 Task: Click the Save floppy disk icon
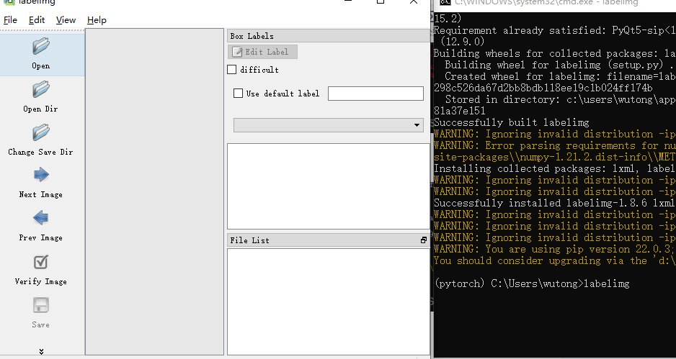pos(41,305)
